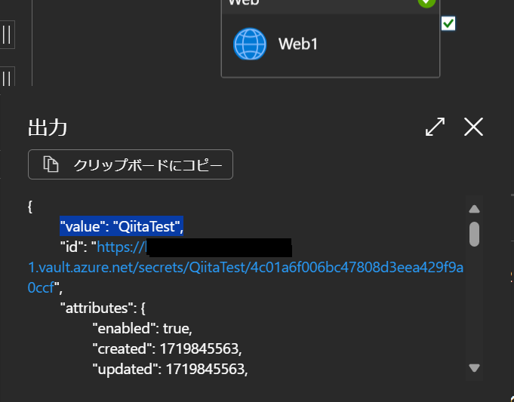
Task: Click the "created": 1719845563 line
Action: coord(167,348)
